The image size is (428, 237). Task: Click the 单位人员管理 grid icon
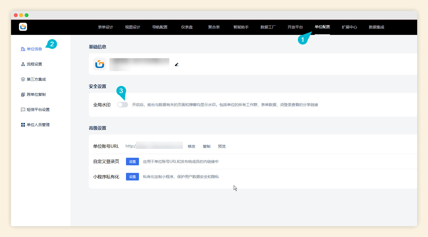(x=23, y=125)
